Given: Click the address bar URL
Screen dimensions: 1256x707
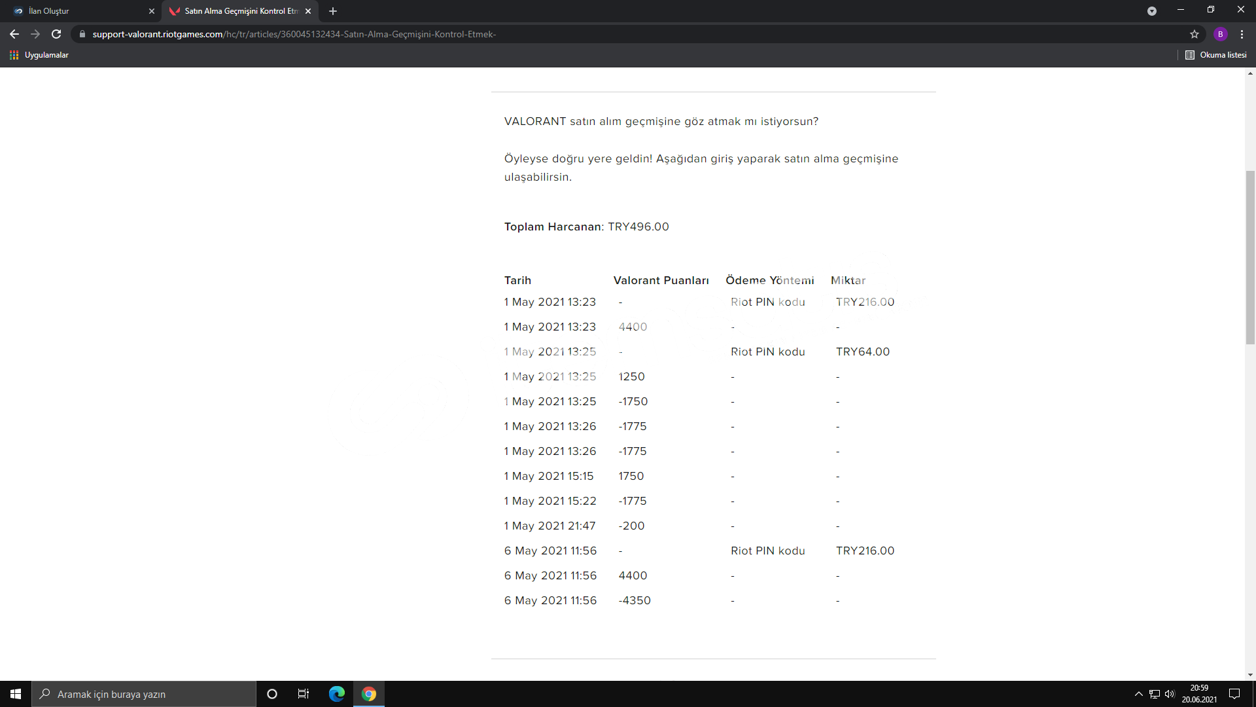Looking at the screenshot, I should click(294, 34).
